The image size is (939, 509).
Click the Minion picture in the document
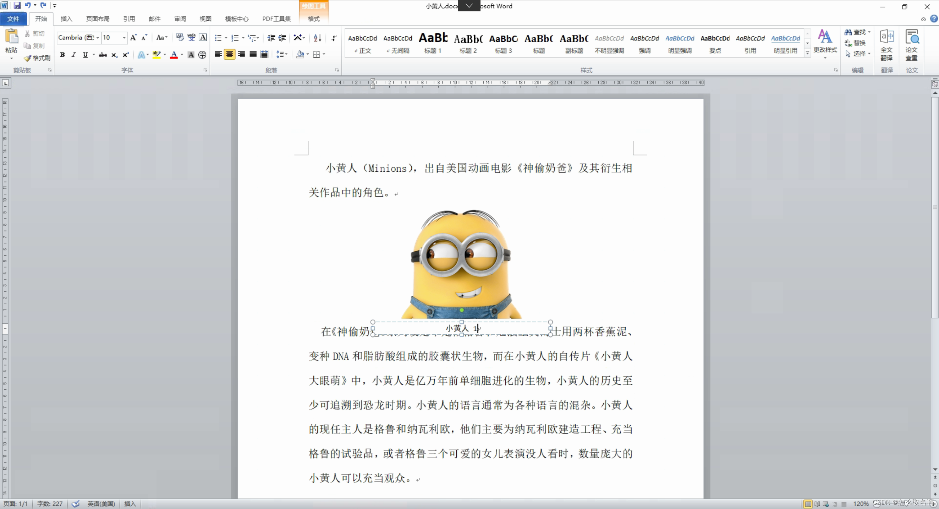point(461,263)
